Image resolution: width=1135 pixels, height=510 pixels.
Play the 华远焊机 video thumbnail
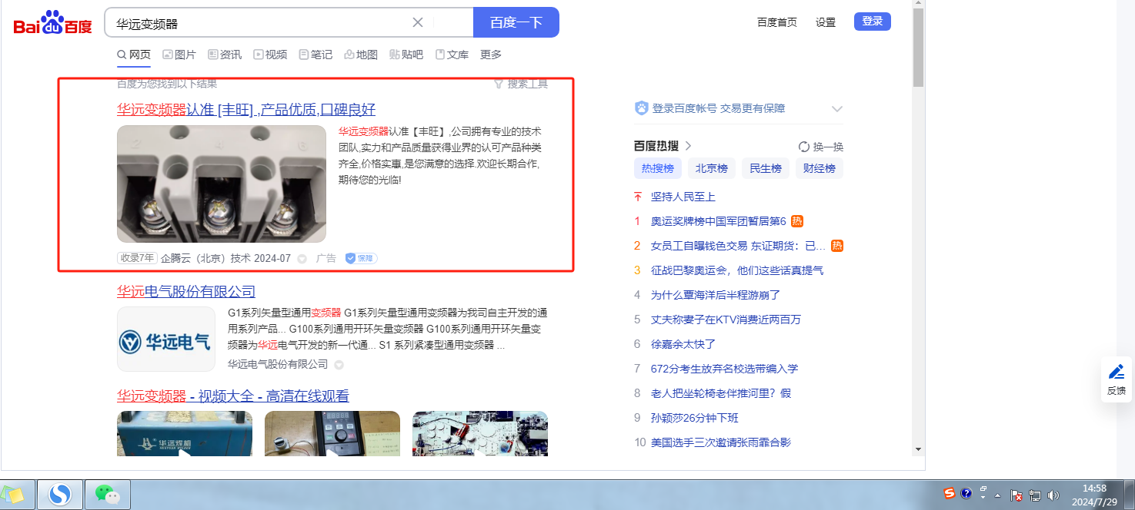point(185,434)
